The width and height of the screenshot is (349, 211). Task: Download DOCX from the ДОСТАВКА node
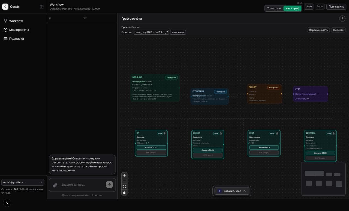(x=320, y=153)
